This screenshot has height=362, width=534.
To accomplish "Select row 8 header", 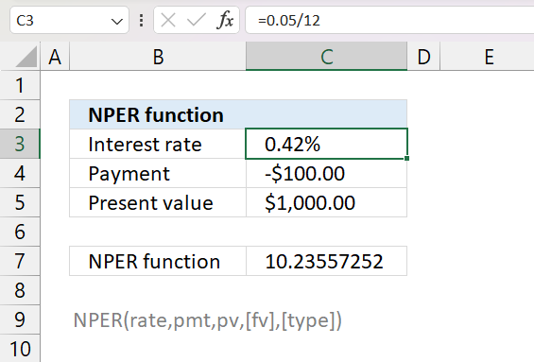I will point(20,290).
